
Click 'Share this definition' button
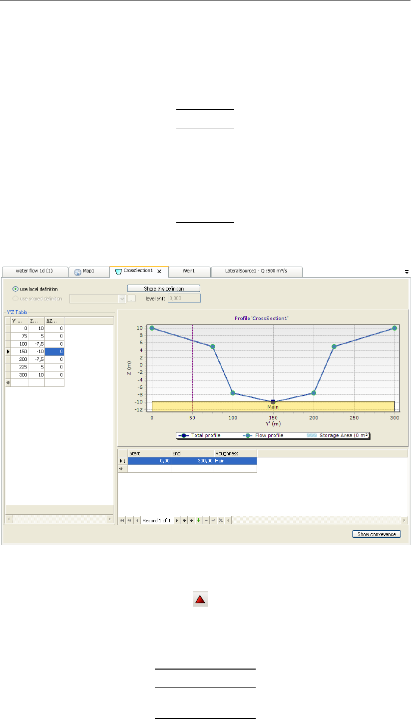click(164, 289)
